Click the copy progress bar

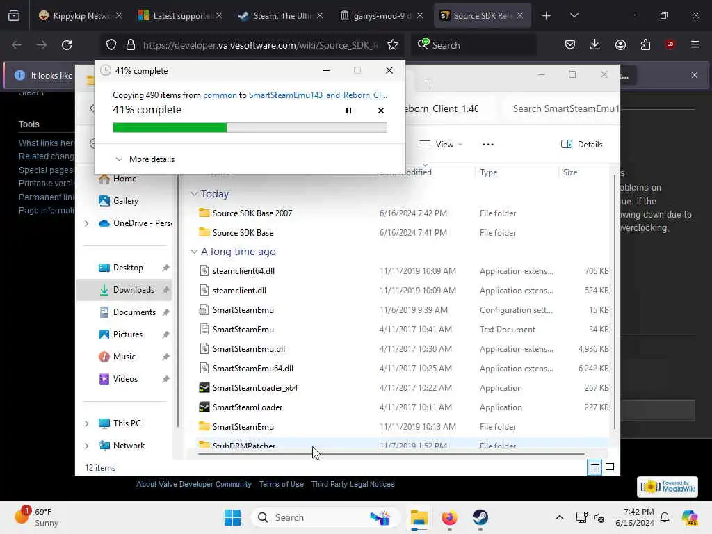tap(250, 128)
